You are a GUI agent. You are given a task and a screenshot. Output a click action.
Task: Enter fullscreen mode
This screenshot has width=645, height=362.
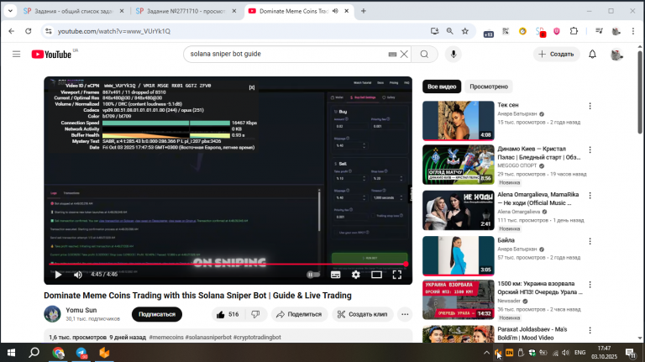397,275
